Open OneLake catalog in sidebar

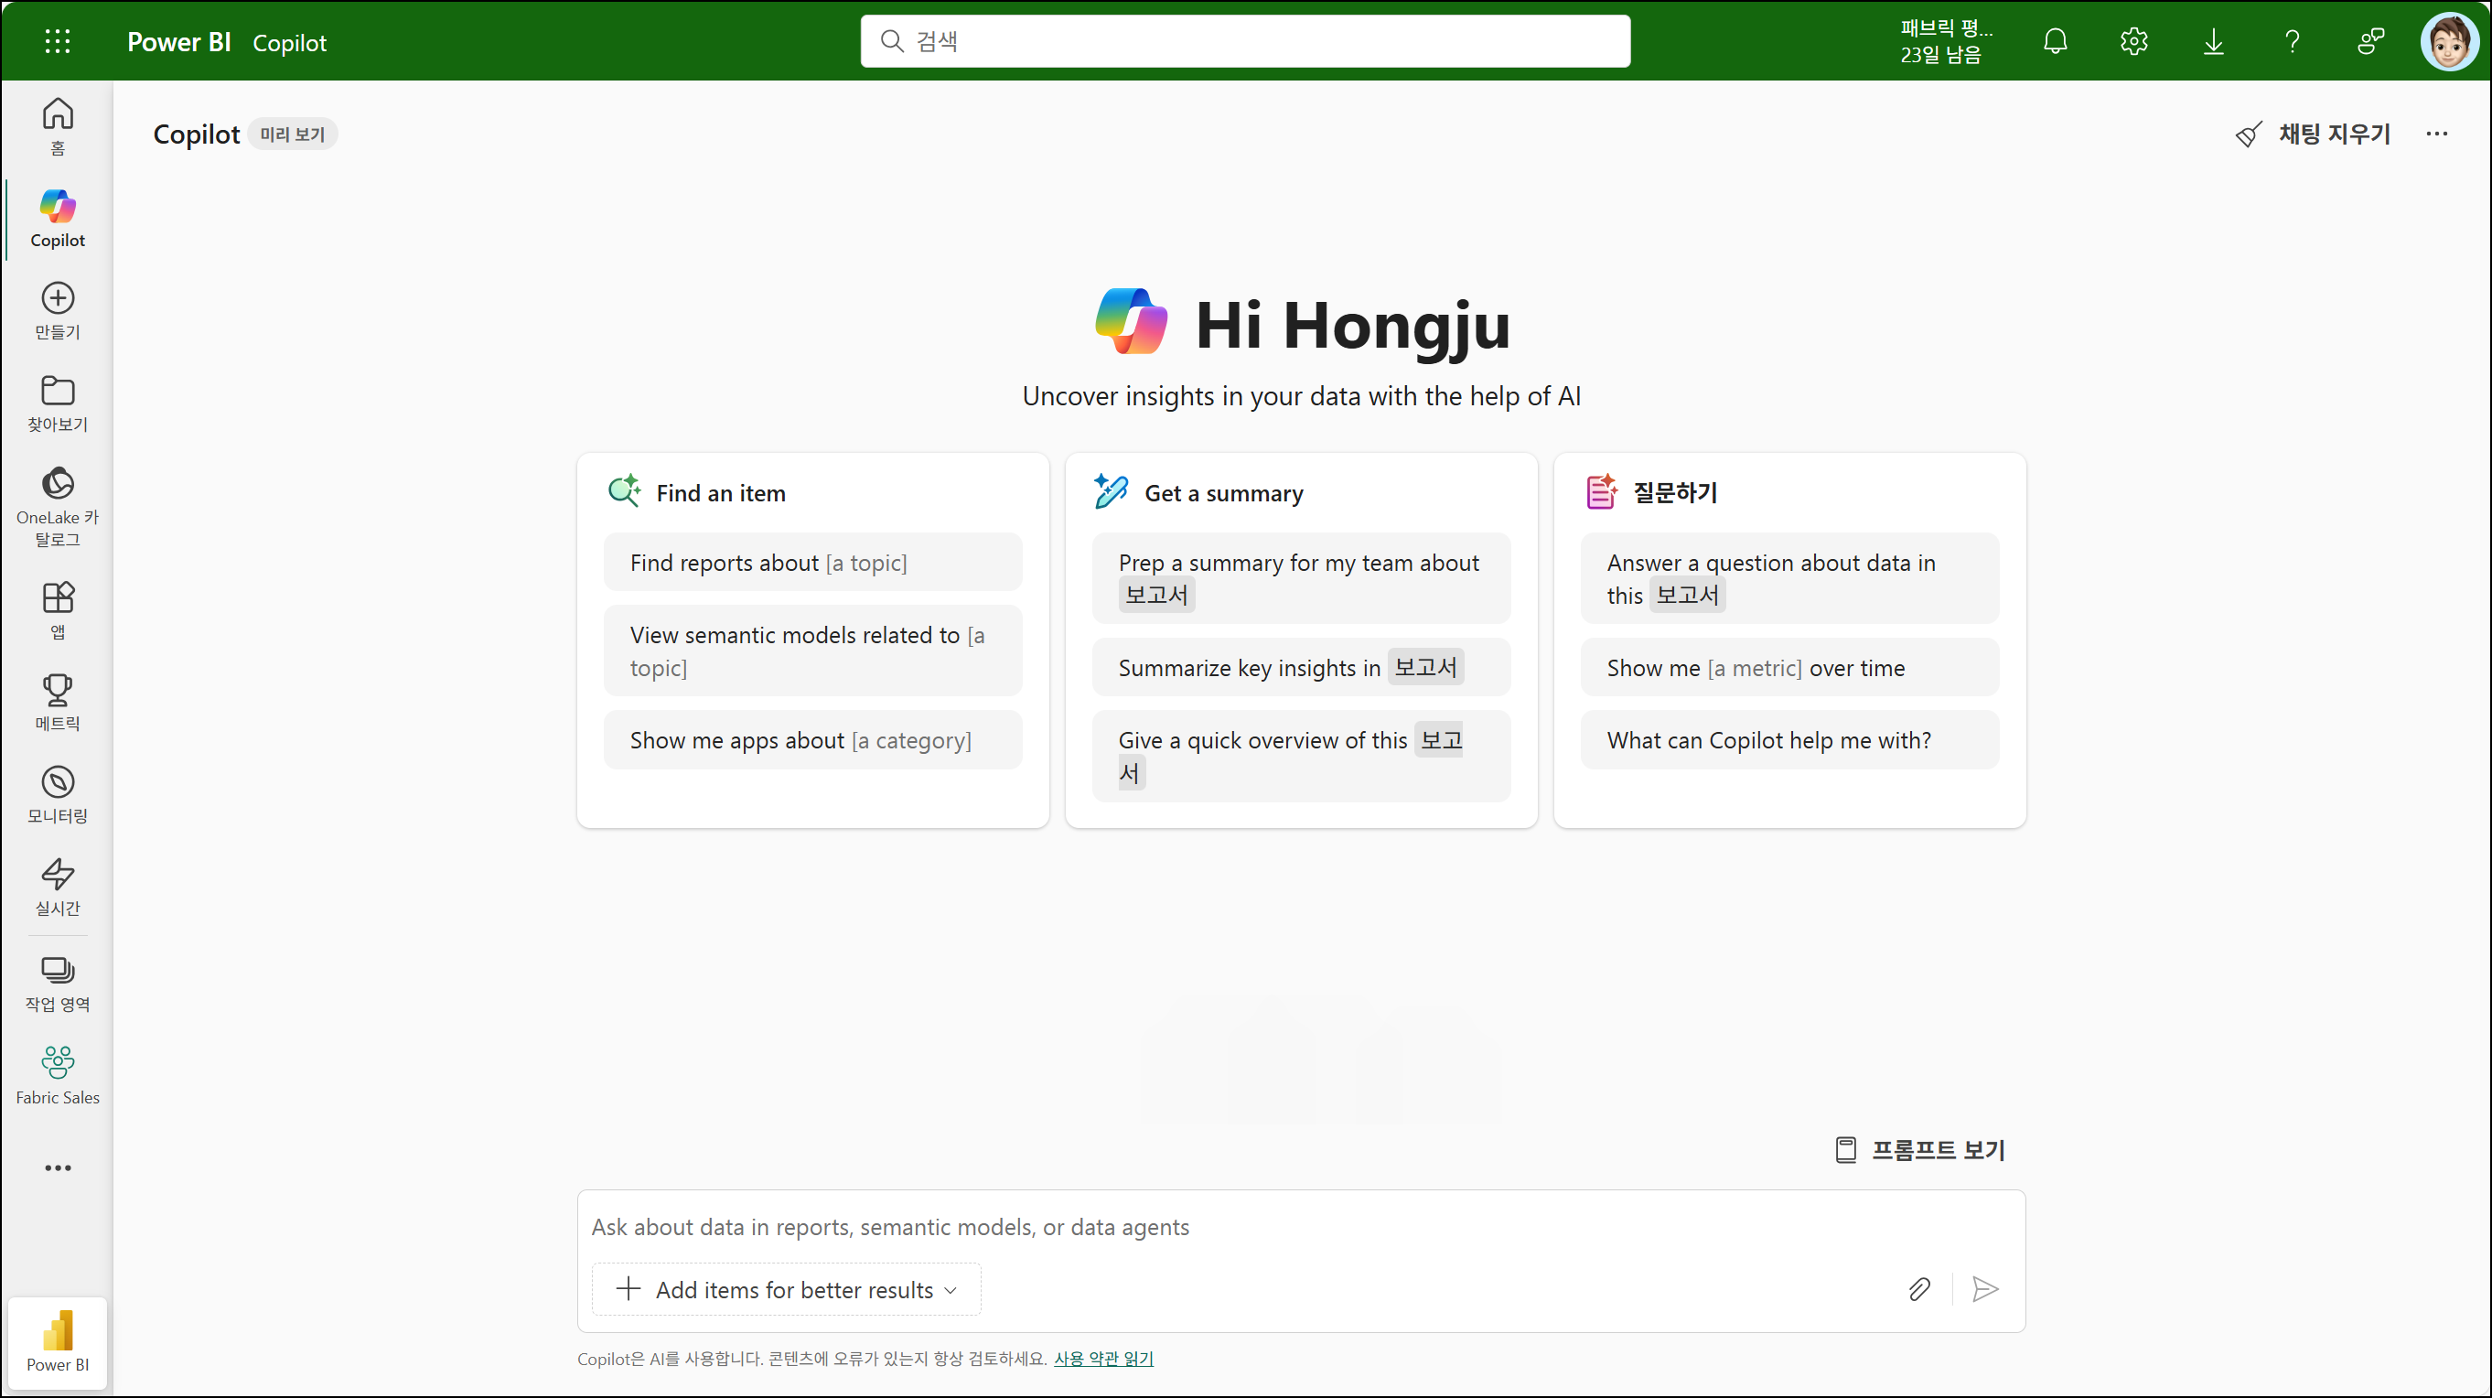tap(57, 505)
